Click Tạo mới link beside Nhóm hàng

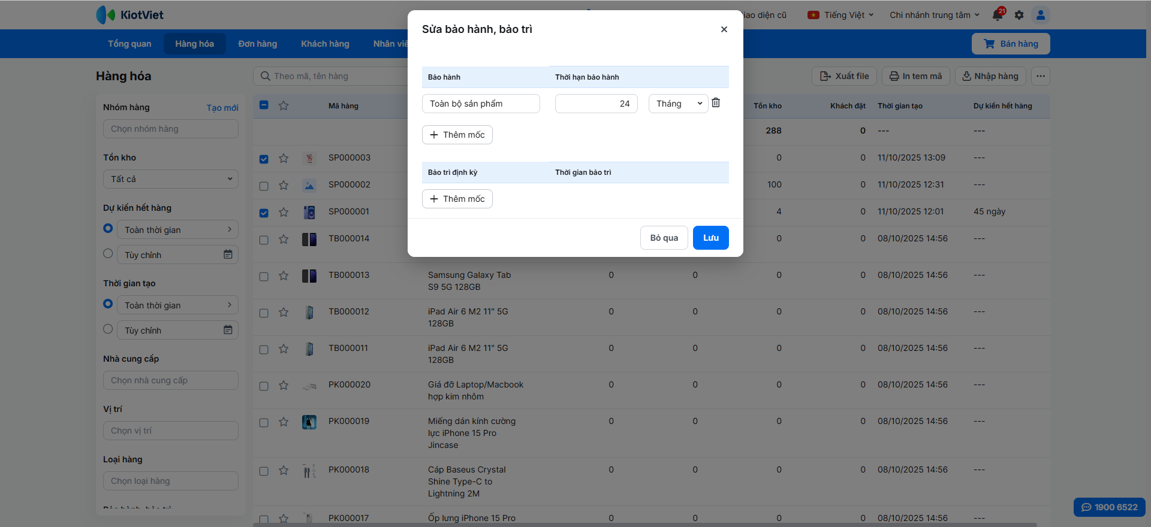pyautogui.click(x=222, y=108)
